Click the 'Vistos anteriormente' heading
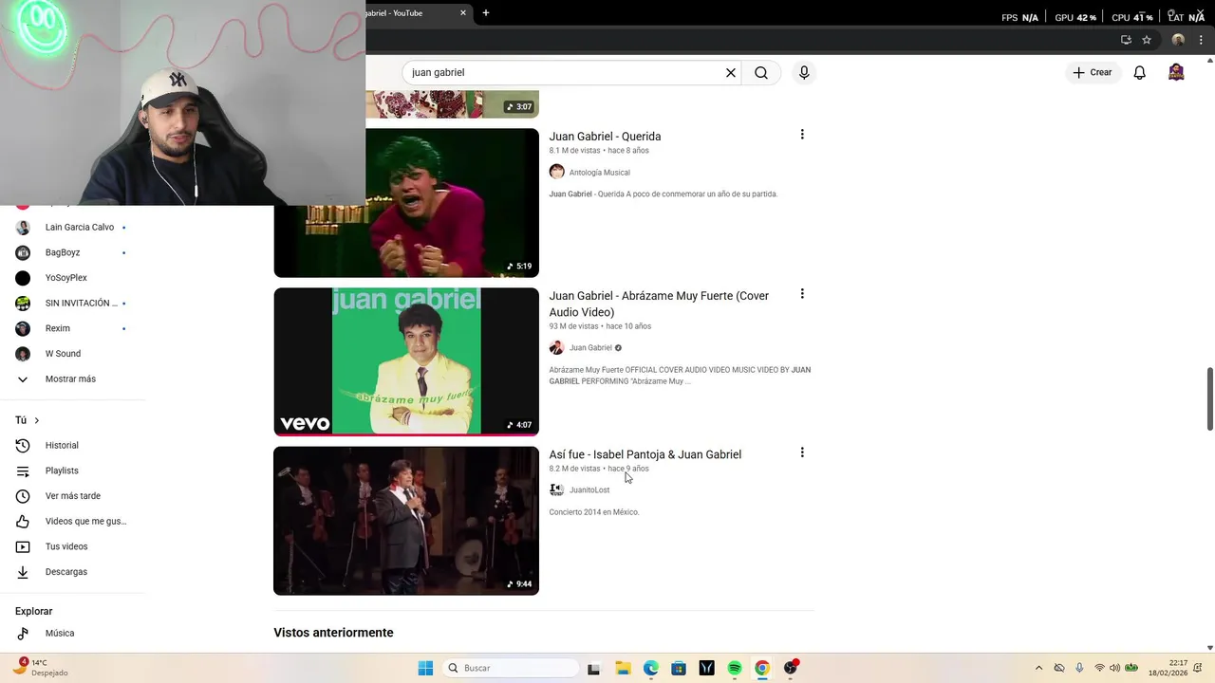This screenshot has width=1215, height=683. (x=333, y=633)
